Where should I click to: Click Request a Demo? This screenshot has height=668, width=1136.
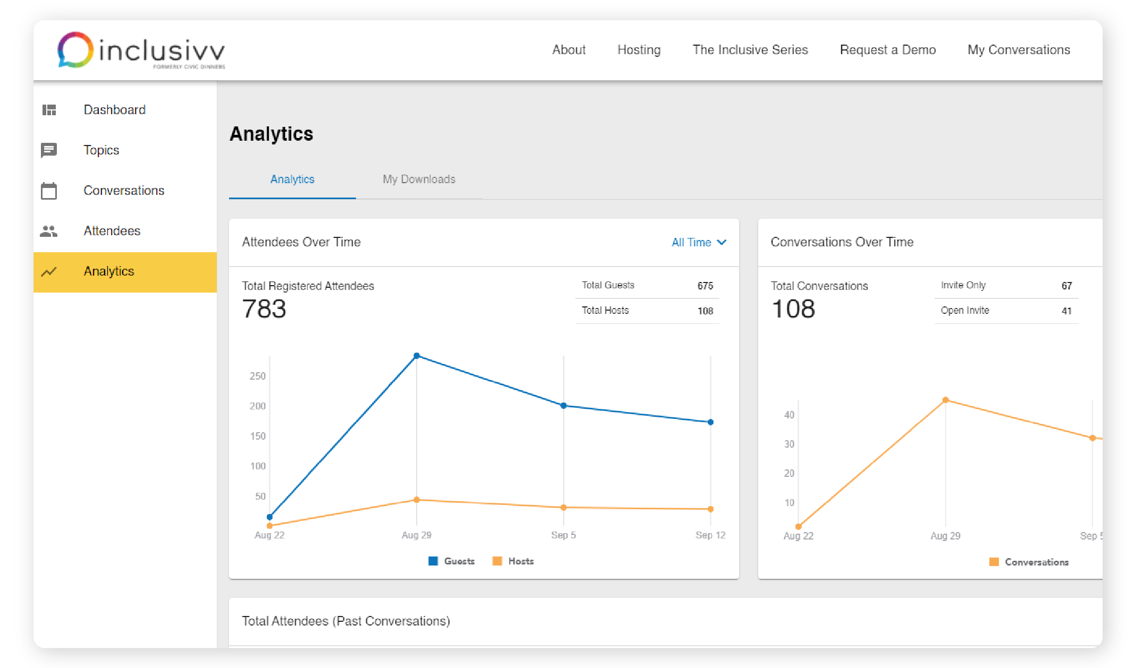tap(887, 50)
